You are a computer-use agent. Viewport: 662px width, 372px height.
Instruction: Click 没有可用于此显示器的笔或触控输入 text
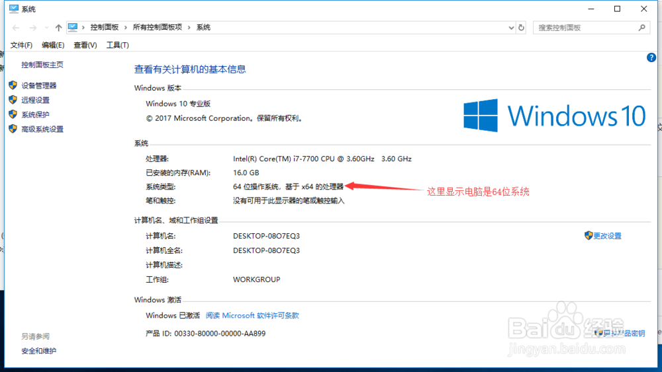point(289,201)
